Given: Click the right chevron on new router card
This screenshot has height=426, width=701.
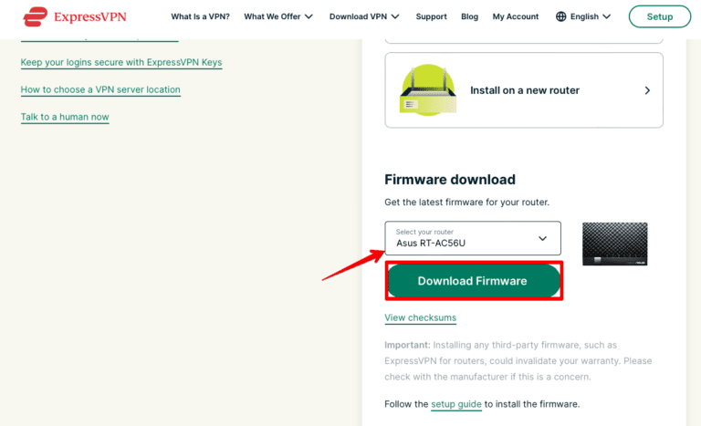Looking at the screenshot, I should 647,90.
